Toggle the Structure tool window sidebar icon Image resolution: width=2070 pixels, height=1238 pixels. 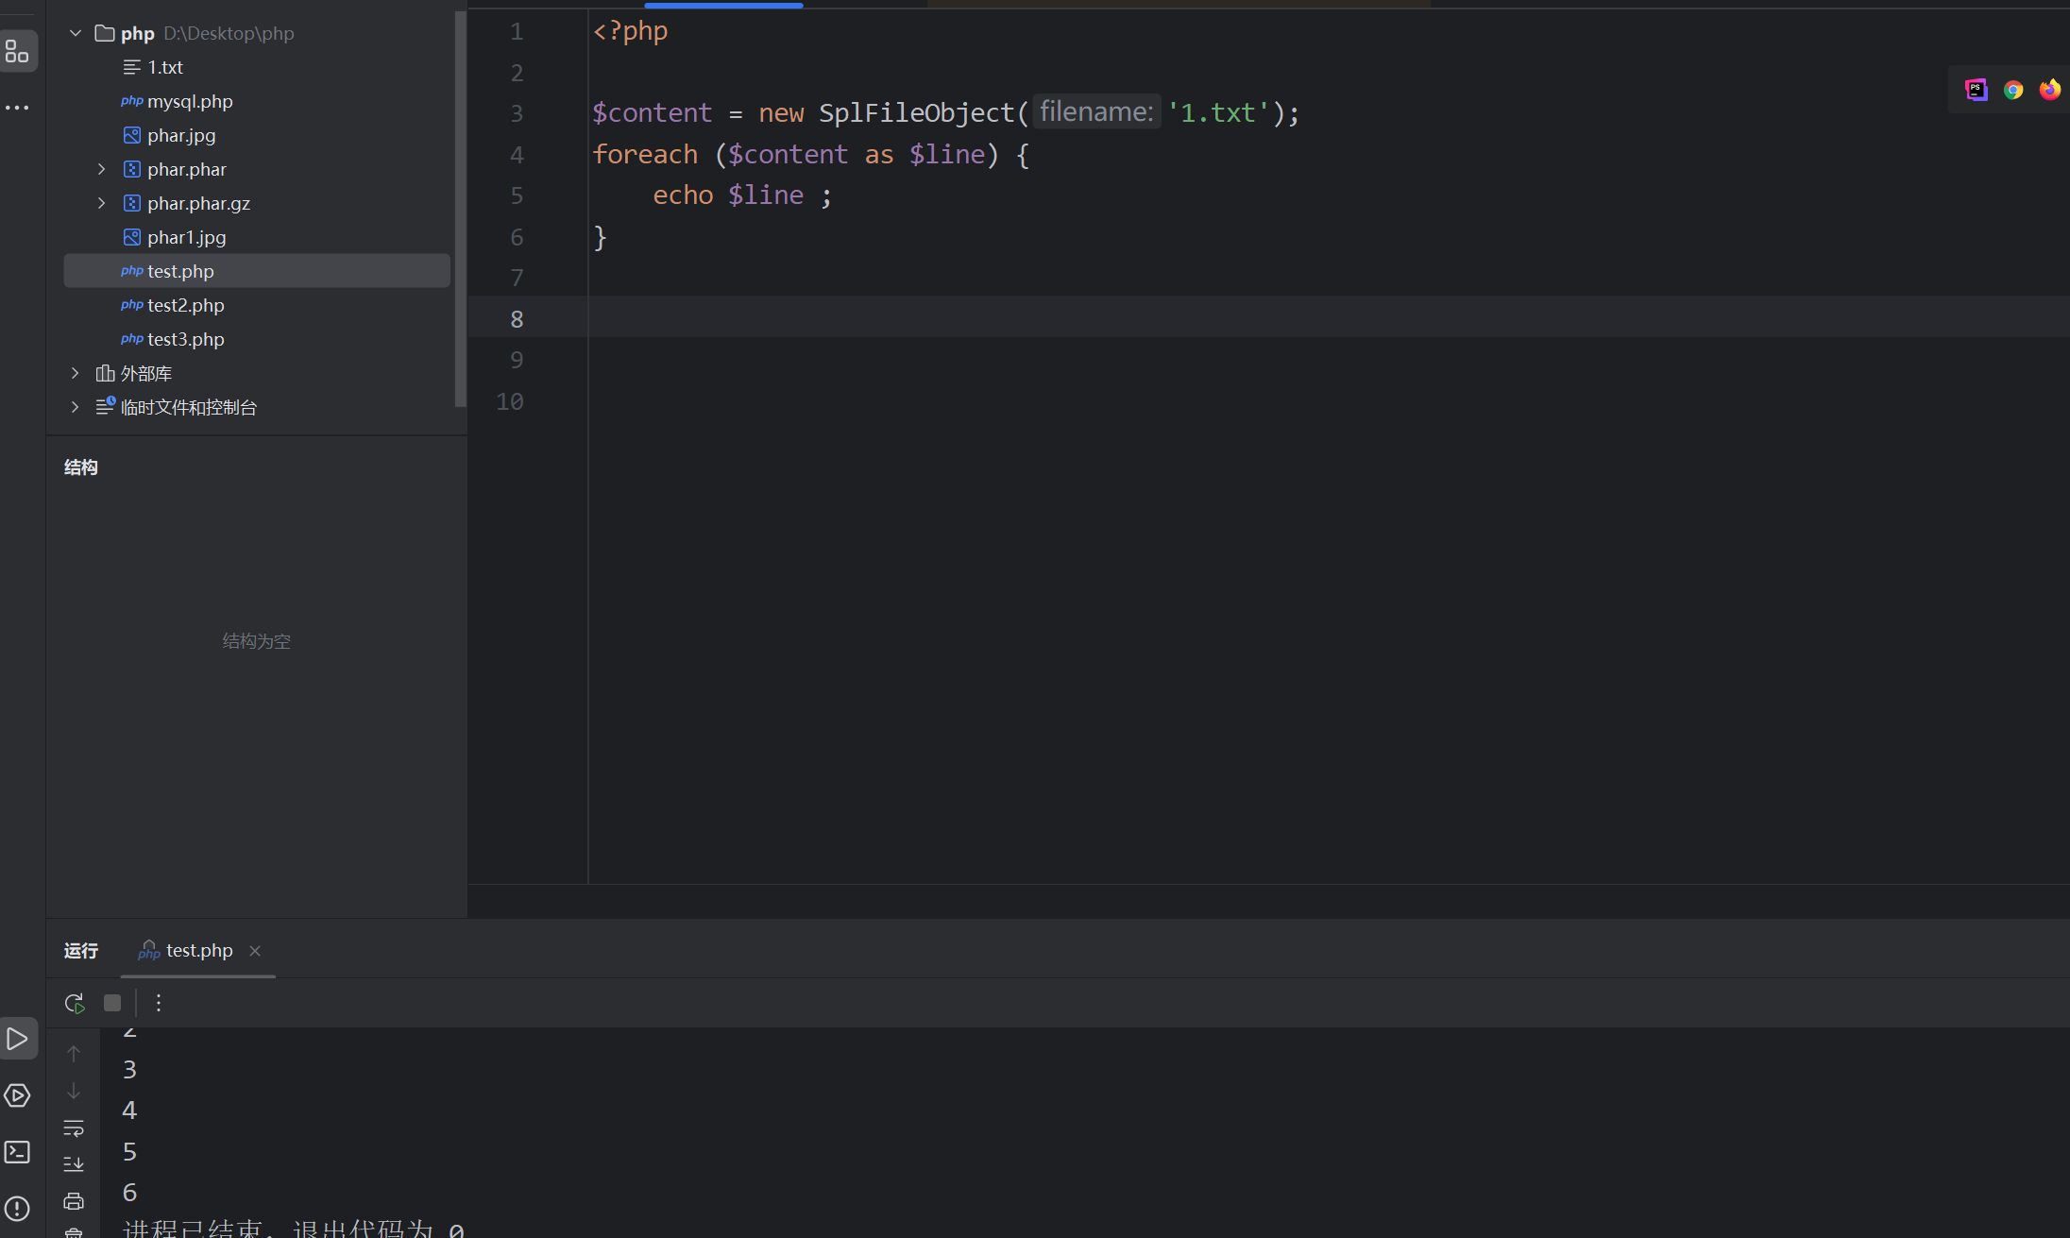(x=18, y=51)
